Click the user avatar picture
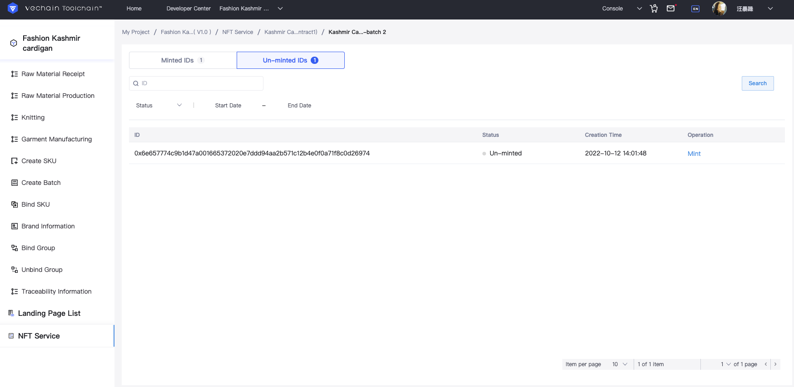Image resolution: width=794 pixels, height=387 pixels. coord(720,8)
